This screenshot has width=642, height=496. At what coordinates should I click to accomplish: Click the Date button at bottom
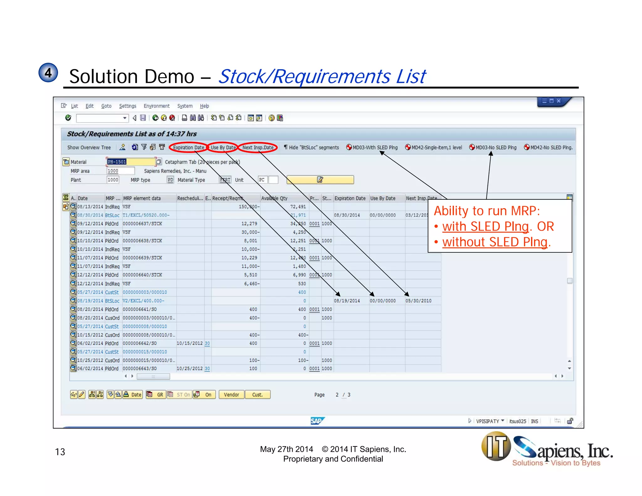[133, 395]
